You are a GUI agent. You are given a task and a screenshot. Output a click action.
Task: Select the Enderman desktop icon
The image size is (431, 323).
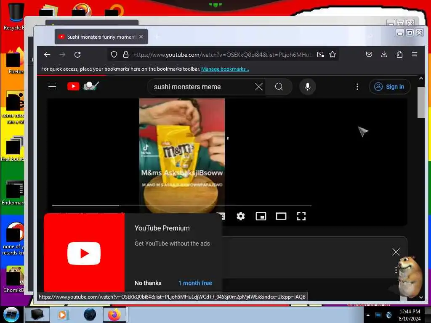click(14, 193)
